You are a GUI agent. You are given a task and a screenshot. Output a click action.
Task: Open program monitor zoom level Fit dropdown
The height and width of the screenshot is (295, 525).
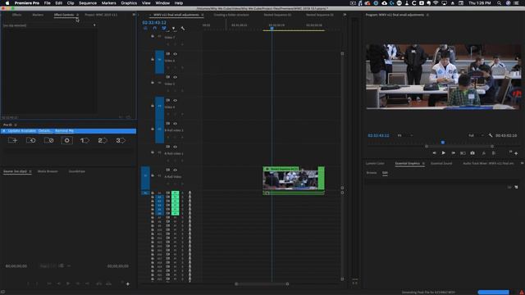pyautogui.click(x=404, y=135)
